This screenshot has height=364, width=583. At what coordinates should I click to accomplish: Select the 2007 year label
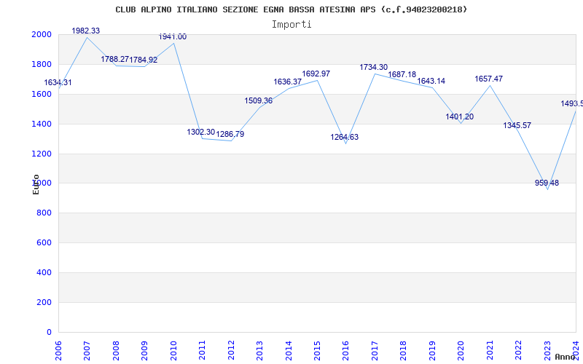click(x=87, y=350)
